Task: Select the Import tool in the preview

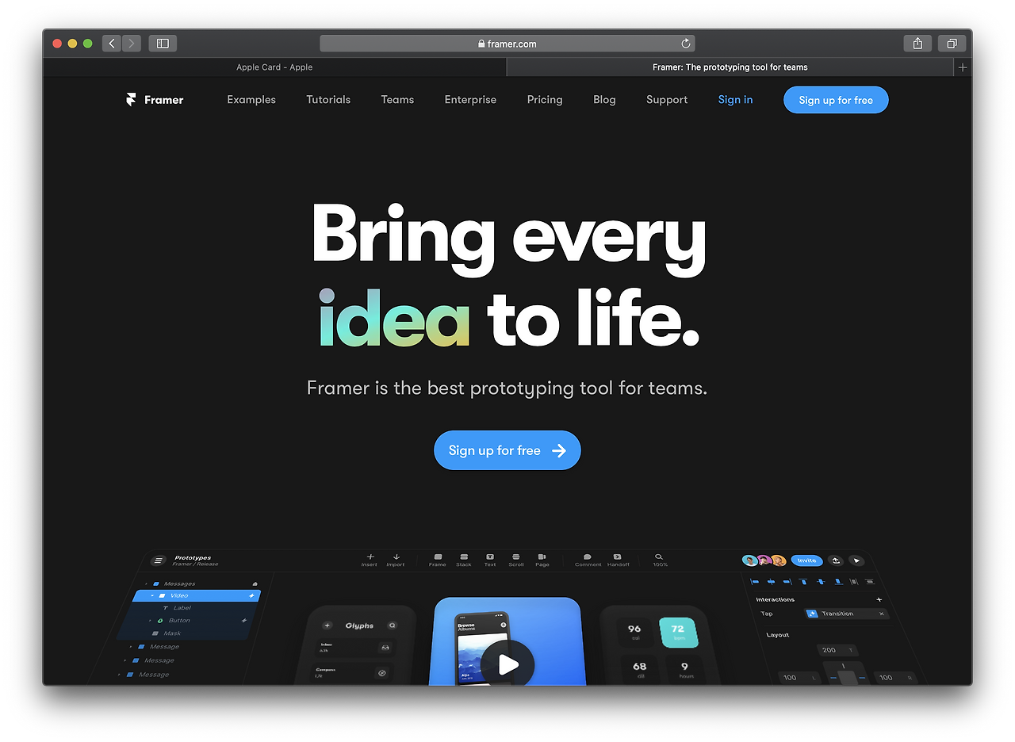Action: (396, 560)
